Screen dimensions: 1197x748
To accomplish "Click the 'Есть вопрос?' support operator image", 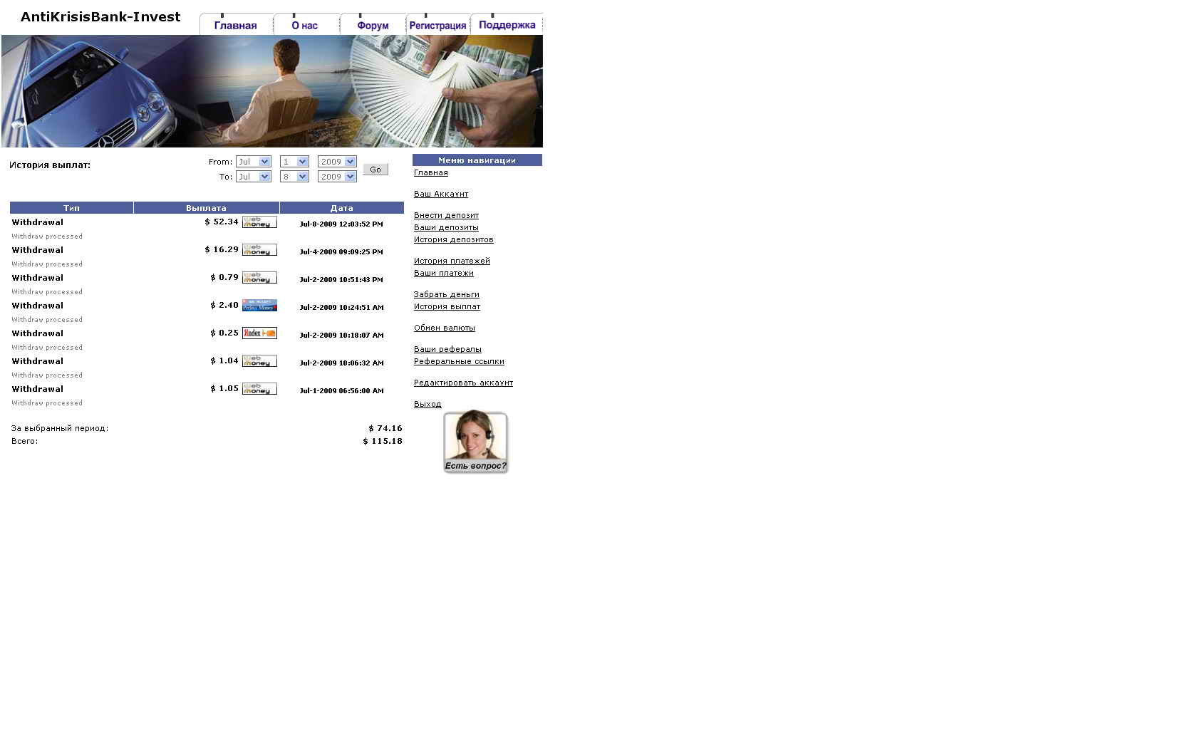I will tap(475, 442).
